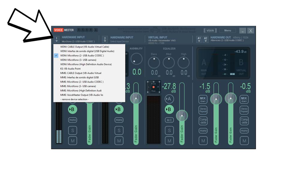Select B VIRTUAL OUT in the master meter display
Image resolution: width=307 pixels, height=172 pixels.
241,67
